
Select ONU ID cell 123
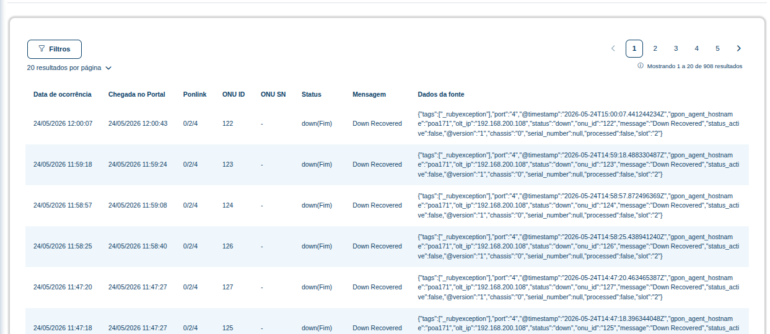click(x=228, y=164)
